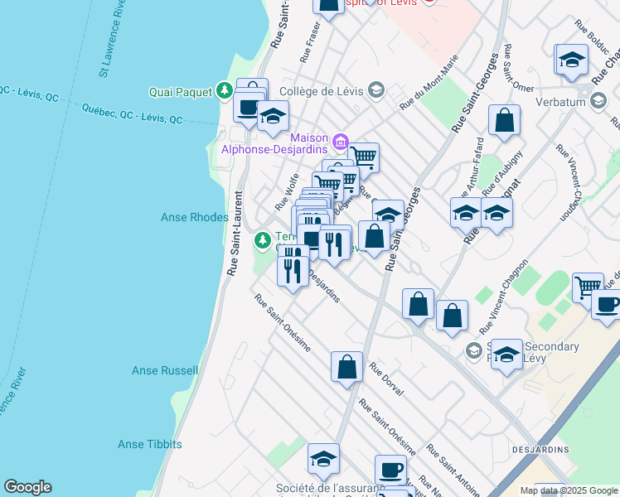The width and height of the screenshot is (620, 497).
Task: Select the Rue Fraser street label
Action: (310, 43)
